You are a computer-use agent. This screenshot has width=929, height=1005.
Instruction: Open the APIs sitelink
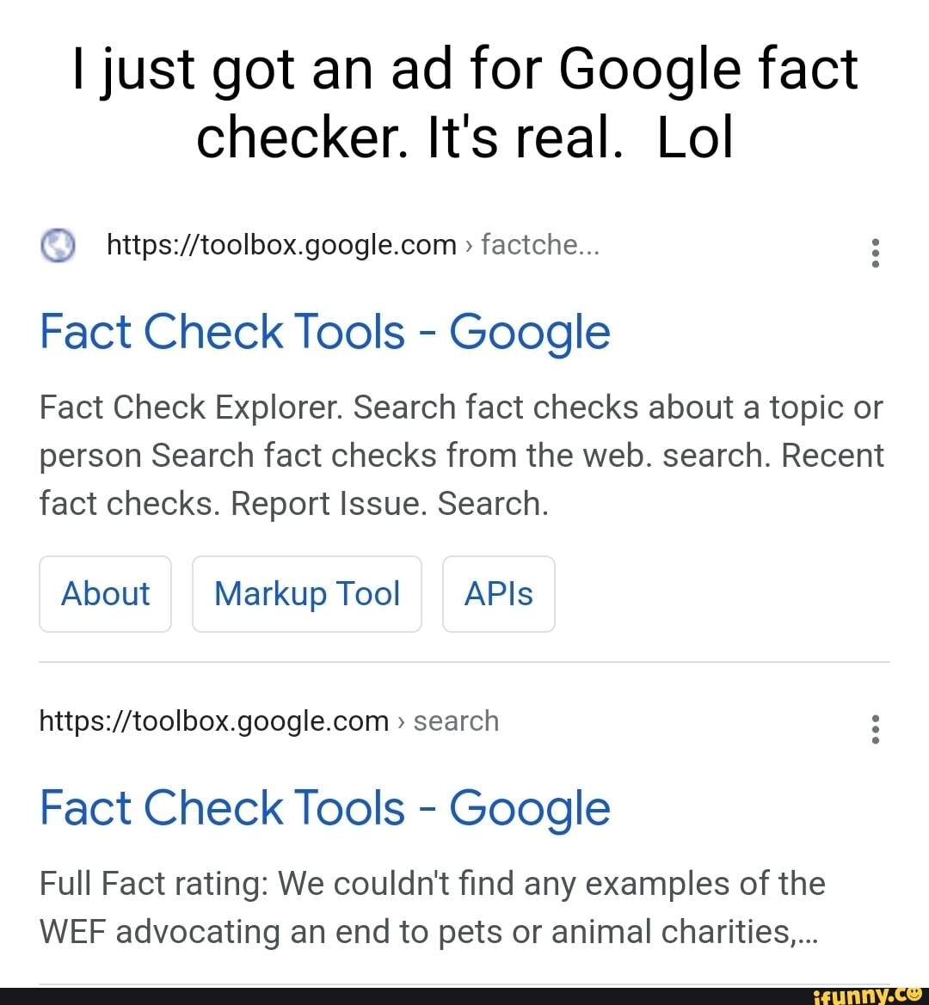(498, 593)
